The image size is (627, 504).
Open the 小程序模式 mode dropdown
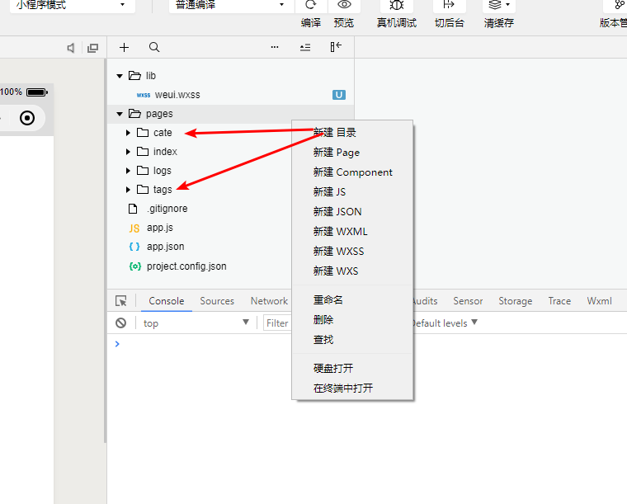[70, 5]
